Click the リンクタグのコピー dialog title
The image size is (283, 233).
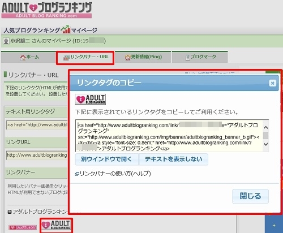coord(109,83)
